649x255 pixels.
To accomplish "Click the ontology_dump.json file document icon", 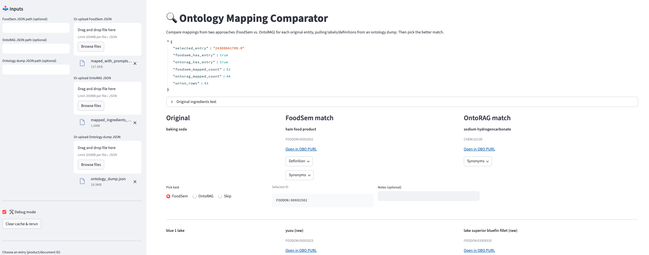I will 82,181.
